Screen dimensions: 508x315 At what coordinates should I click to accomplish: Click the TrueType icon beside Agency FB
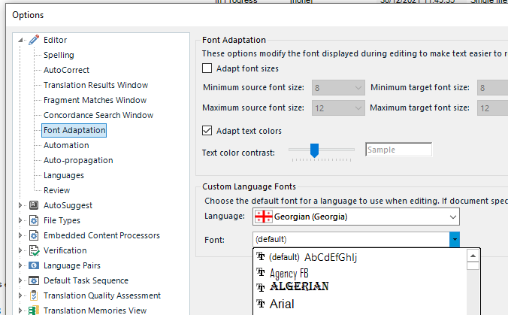tap(261, 272)
